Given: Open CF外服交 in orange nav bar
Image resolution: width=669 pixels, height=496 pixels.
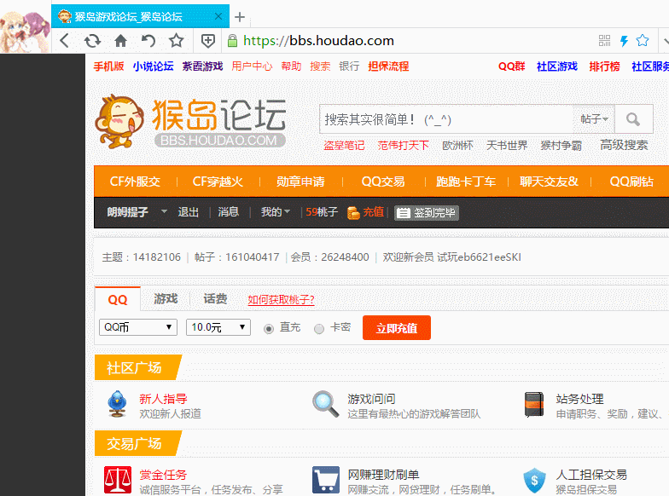Looking at the screenshot, I should click(x=135, y=182).
